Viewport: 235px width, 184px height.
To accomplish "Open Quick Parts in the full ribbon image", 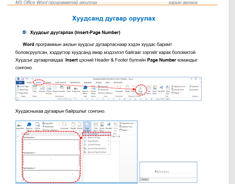I will click(x=155, y=90).
